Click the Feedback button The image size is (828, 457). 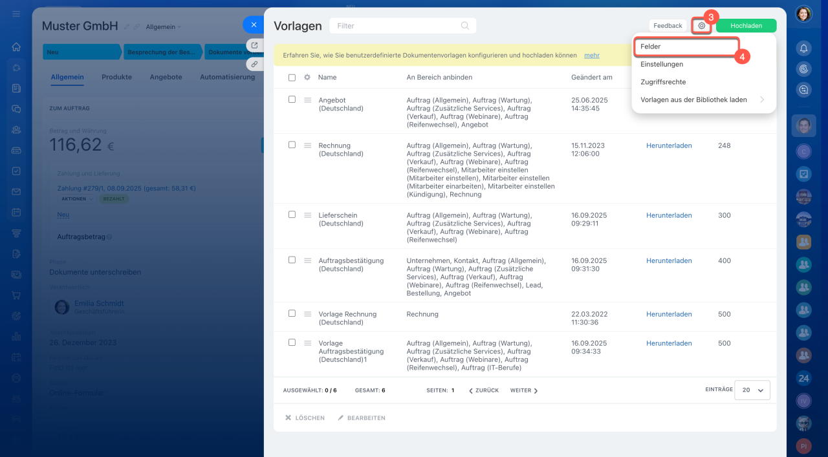(x=668, y=26)
